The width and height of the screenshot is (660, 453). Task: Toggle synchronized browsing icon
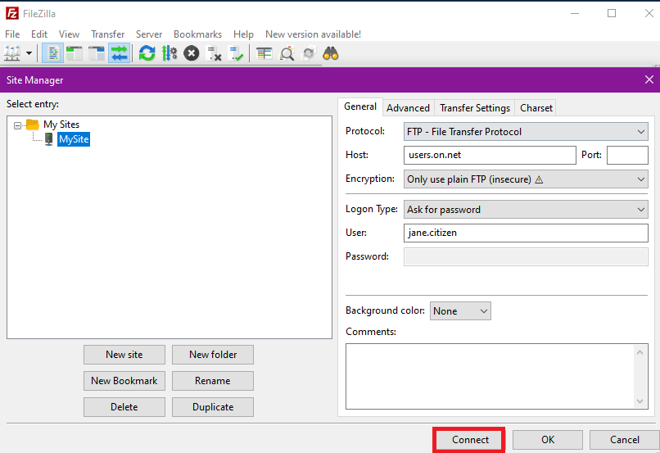tap(309, 53)
